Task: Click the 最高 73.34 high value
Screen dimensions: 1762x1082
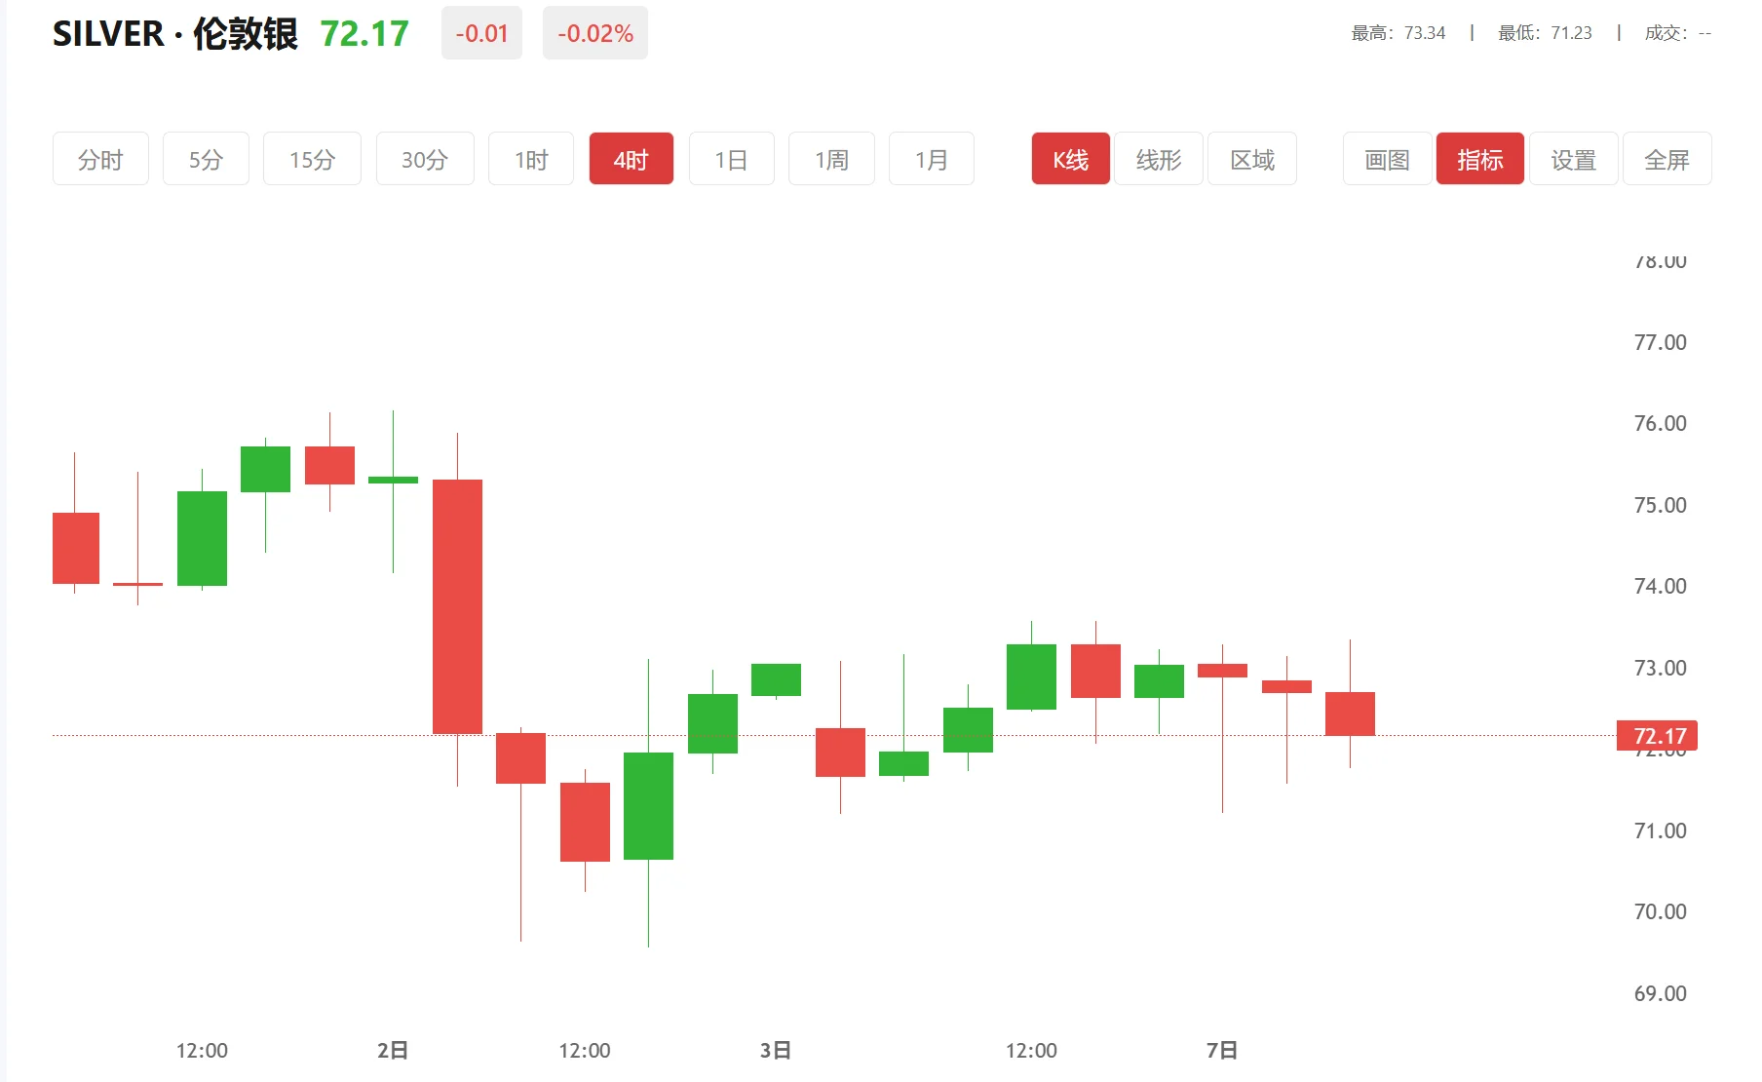Action: coord(1397,32)
